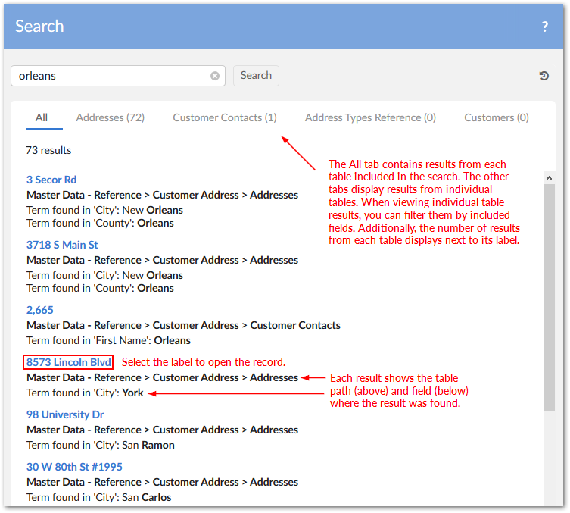Click the results scrollbar thumb

tap(550, 296)
